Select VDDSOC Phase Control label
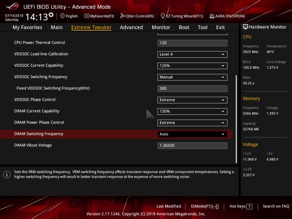 pos(35,100)
